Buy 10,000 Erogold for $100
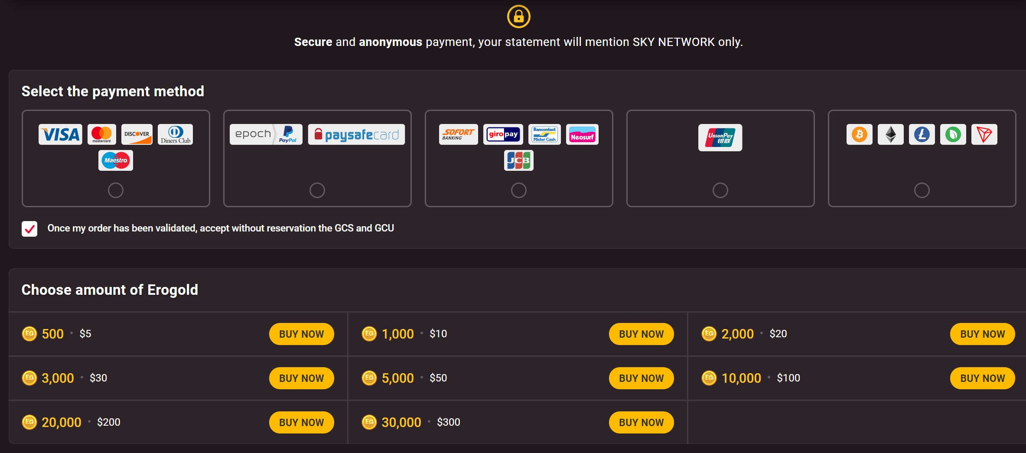Screen dimensions: 1026x453 click(x=982, y=378)
